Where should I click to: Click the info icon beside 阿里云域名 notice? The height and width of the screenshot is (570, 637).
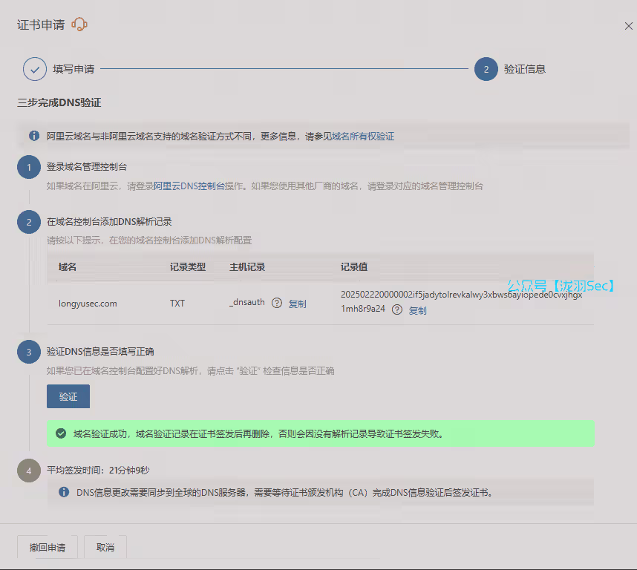pos(34,136)
